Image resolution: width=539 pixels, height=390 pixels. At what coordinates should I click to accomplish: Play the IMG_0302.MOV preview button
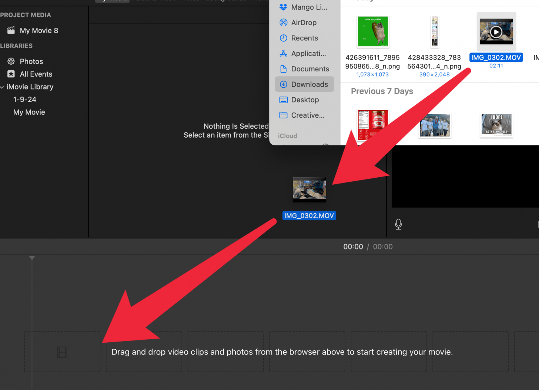click(x=496, y=32)
